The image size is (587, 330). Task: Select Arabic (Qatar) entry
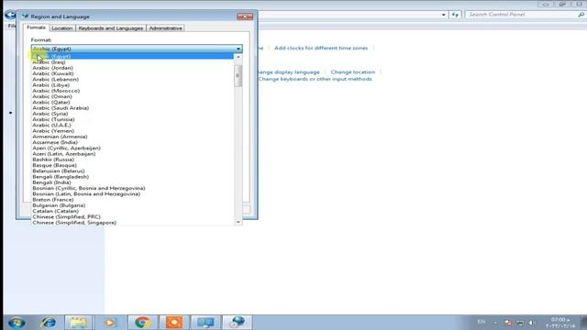(x=132, y=102)
